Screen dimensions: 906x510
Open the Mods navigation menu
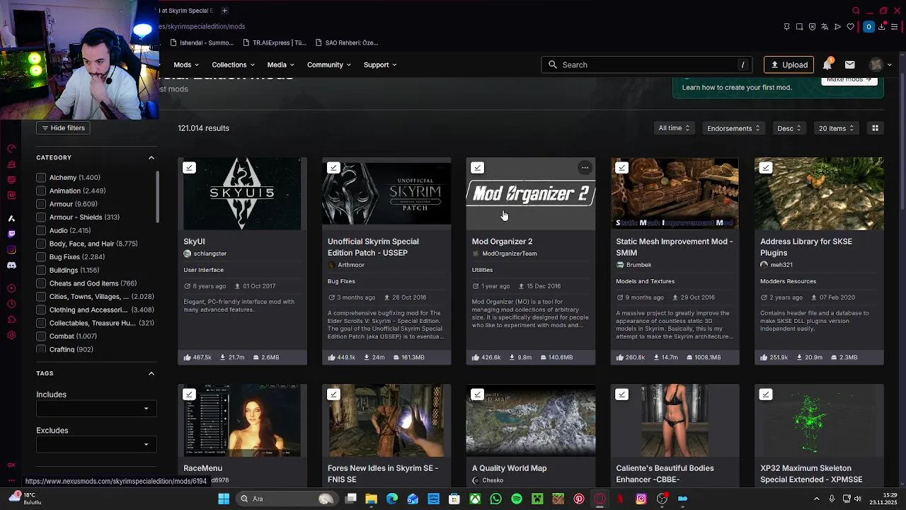(x=188, y=64)
